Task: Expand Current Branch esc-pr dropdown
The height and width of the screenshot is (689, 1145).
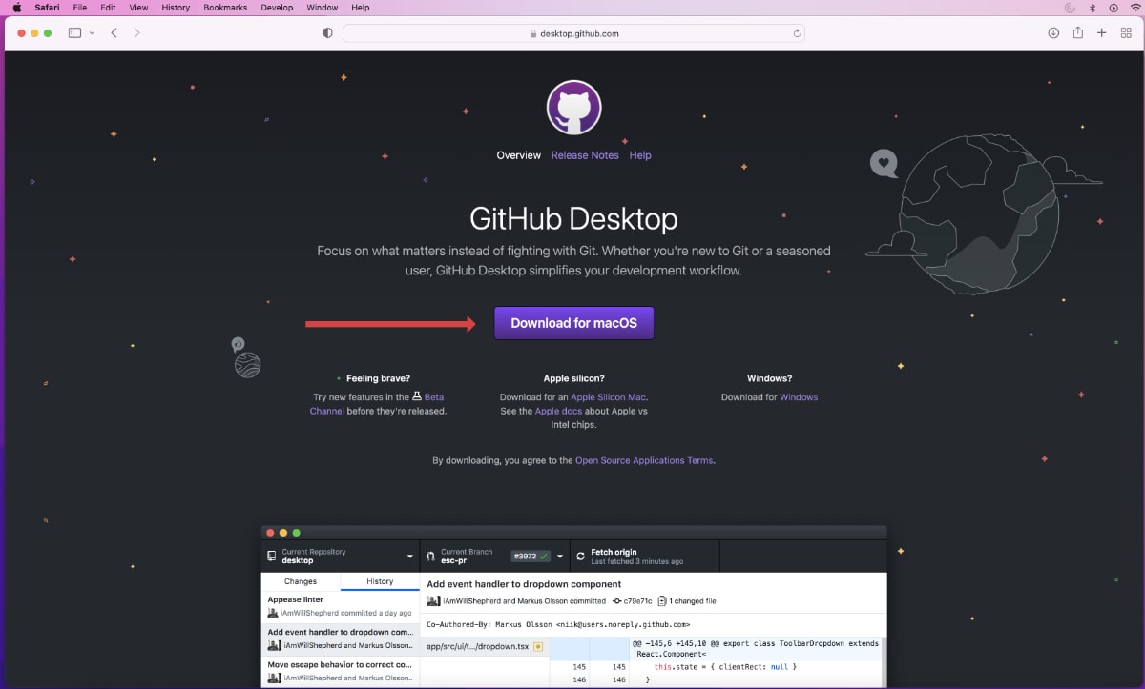Action: [560, 557]
